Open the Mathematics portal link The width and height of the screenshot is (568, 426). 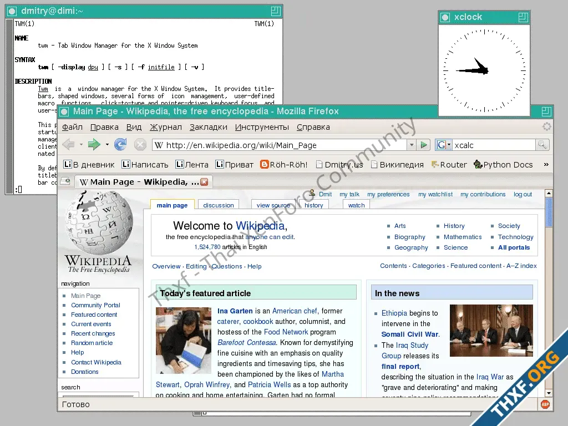pyautogui.click(x=463, y=237)
